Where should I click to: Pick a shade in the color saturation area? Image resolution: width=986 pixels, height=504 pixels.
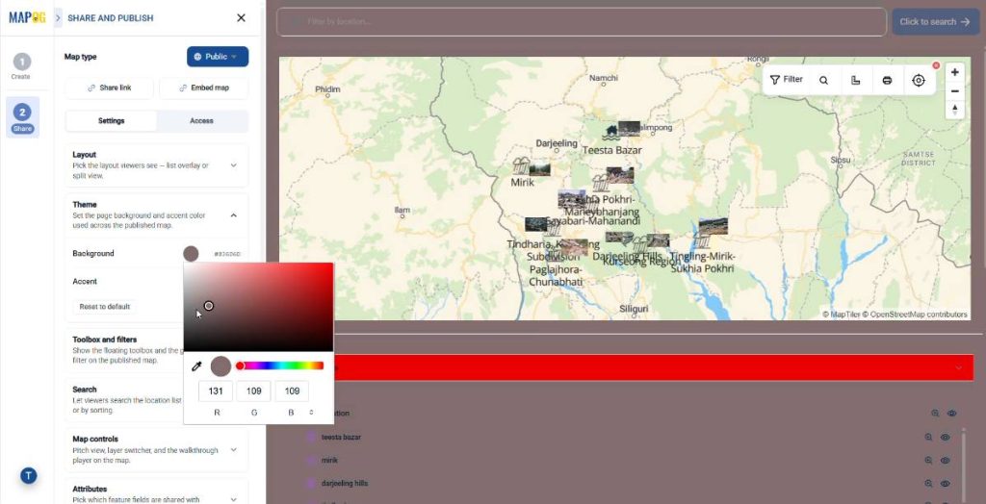click(x=258, y=307)
